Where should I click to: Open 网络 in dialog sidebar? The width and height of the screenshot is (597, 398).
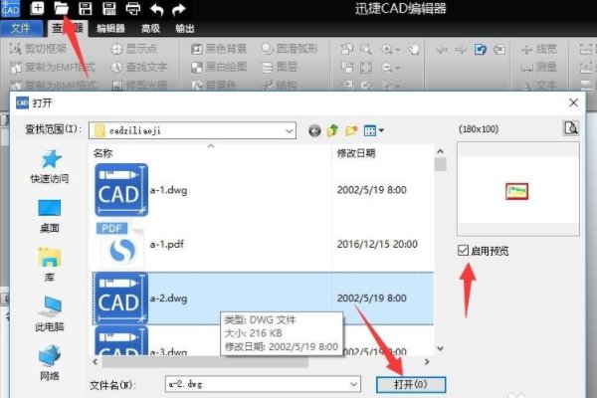point(50,362)
